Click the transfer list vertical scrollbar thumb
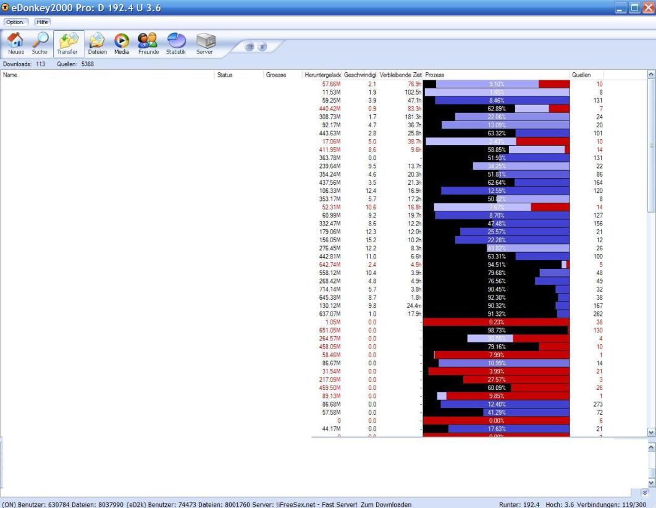The height and width of the screenshot is (508, 656). tap(652, 146)
